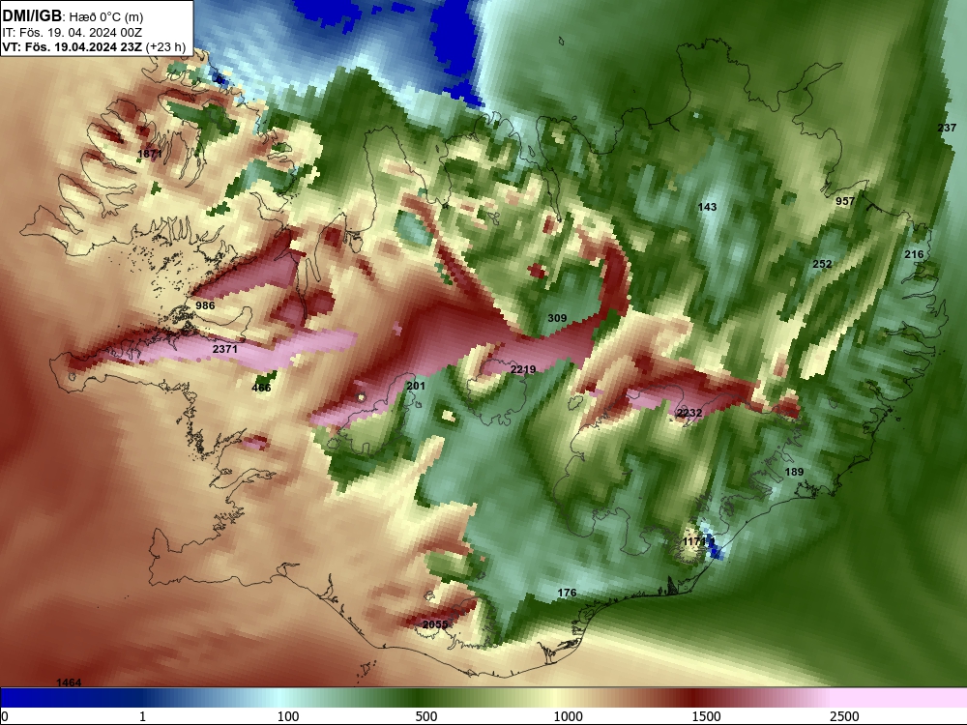Click the legend label 1500
This screenshot has width=967, height=725.
(706, 716)
